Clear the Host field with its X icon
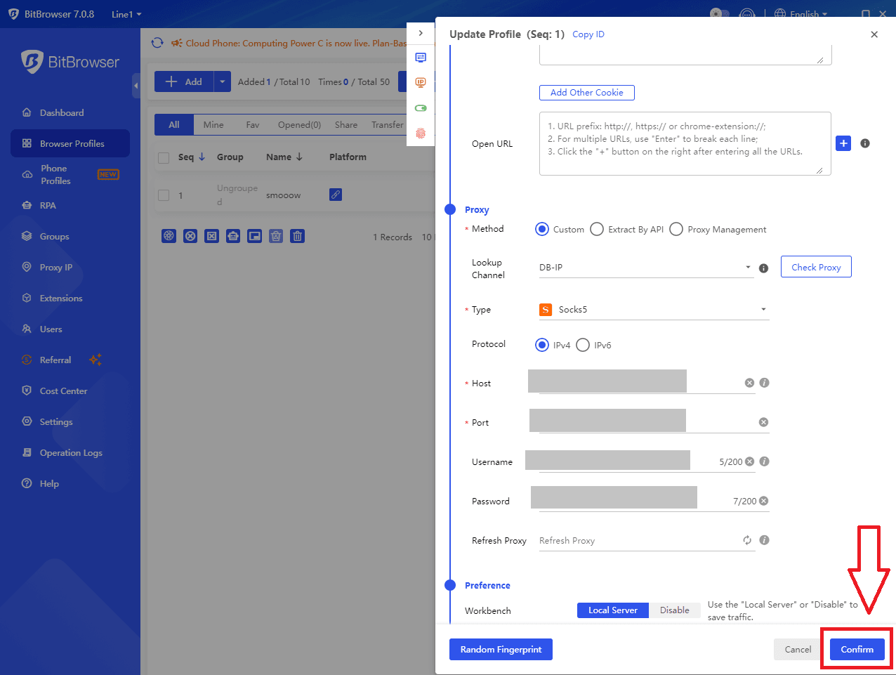896x675 pixels. (749, 383)
